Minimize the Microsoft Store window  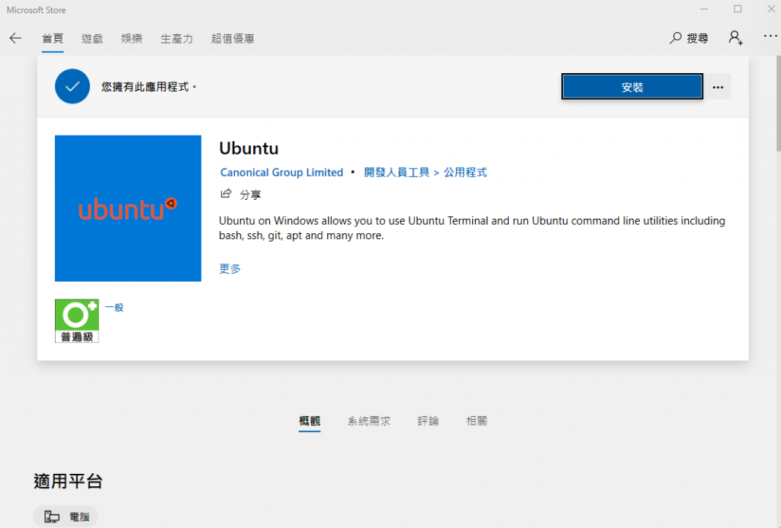[704, 9]
